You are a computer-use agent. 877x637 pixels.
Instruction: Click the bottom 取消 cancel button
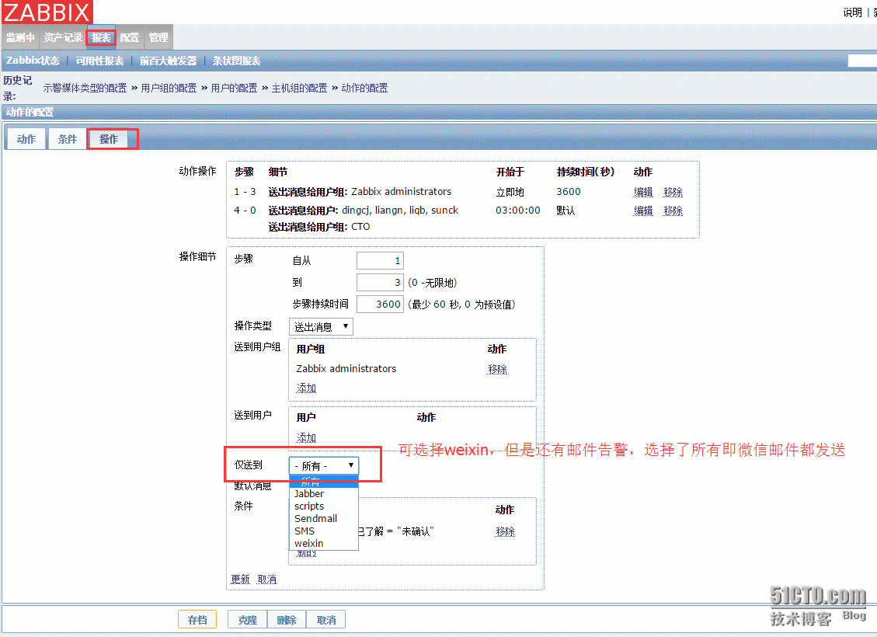[326, 620]
